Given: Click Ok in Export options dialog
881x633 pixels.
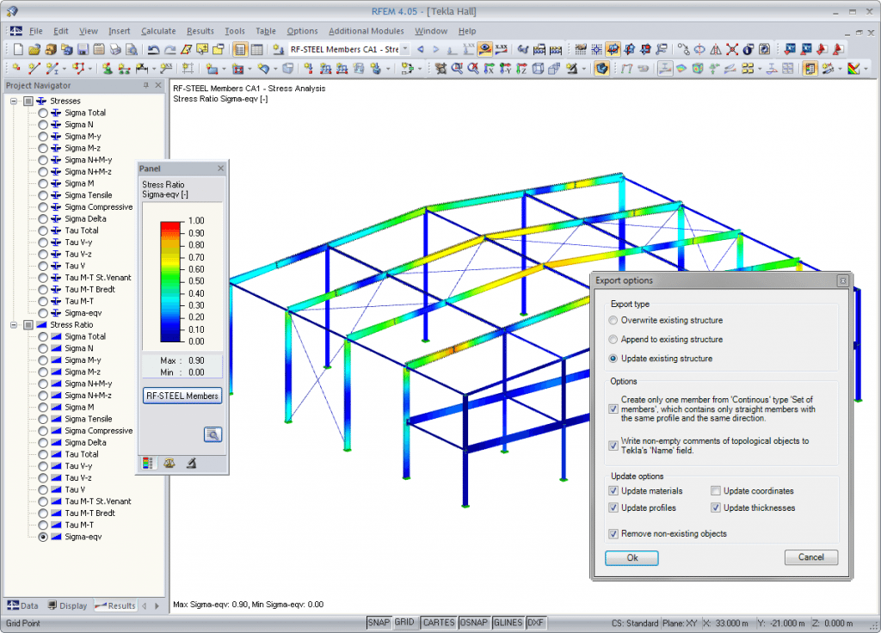Looking at the screenshot, I should point(631,557).
